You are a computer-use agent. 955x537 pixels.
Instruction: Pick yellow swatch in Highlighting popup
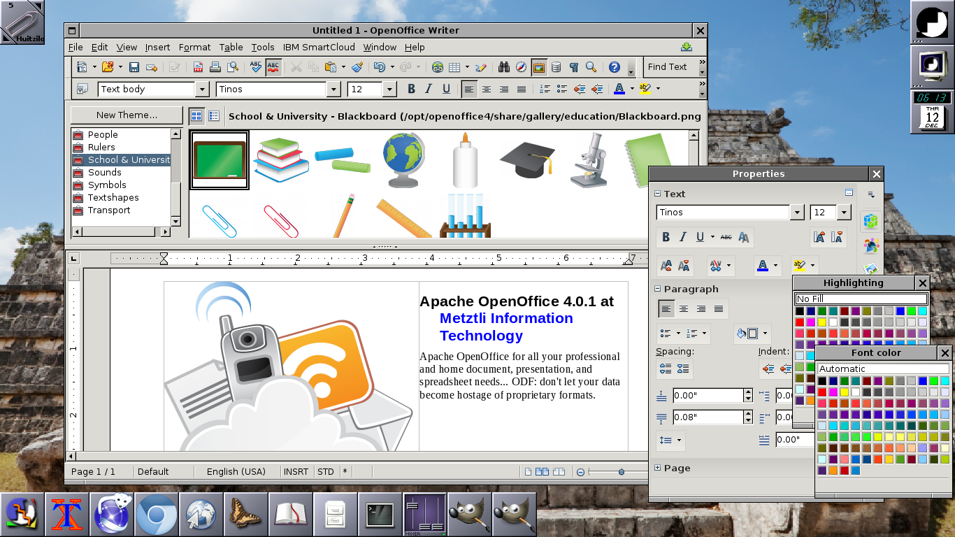tap(822, 322)
